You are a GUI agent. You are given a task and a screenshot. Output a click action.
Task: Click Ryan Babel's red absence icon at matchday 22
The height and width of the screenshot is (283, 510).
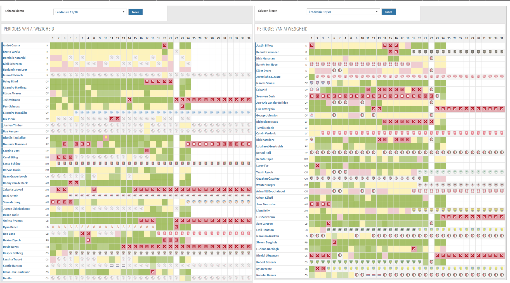coord(176,227)
